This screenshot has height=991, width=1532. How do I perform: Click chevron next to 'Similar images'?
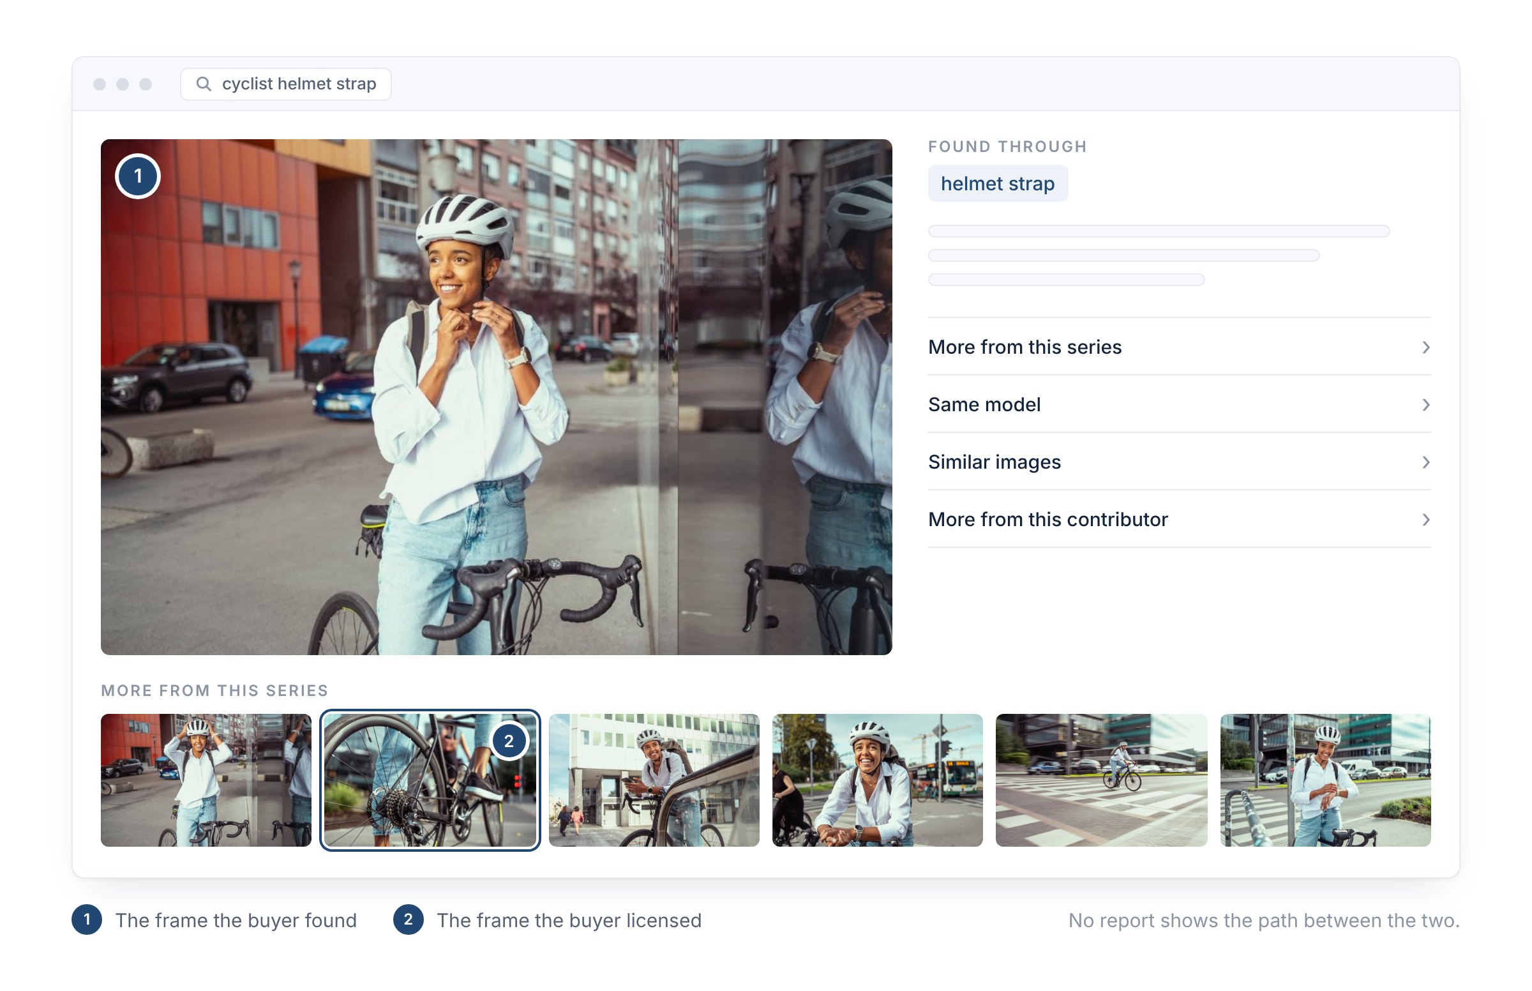point(1425,462)
